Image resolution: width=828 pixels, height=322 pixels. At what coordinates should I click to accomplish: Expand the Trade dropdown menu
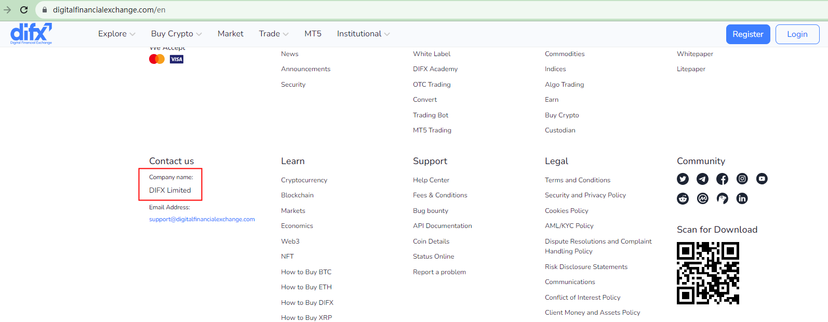pos(274,34)
